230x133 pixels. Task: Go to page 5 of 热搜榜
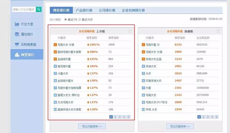point(216,117)
